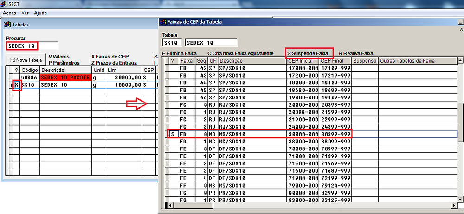This screenshot has height=214, width=464.
Task: Select P Parâmetros option
Action: tap(64, 63)
